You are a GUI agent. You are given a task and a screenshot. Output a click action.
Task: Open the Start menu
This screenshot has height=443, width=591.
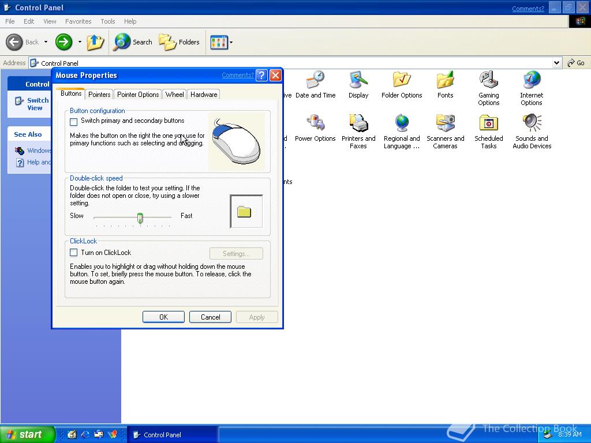click(x=27, y=434)
